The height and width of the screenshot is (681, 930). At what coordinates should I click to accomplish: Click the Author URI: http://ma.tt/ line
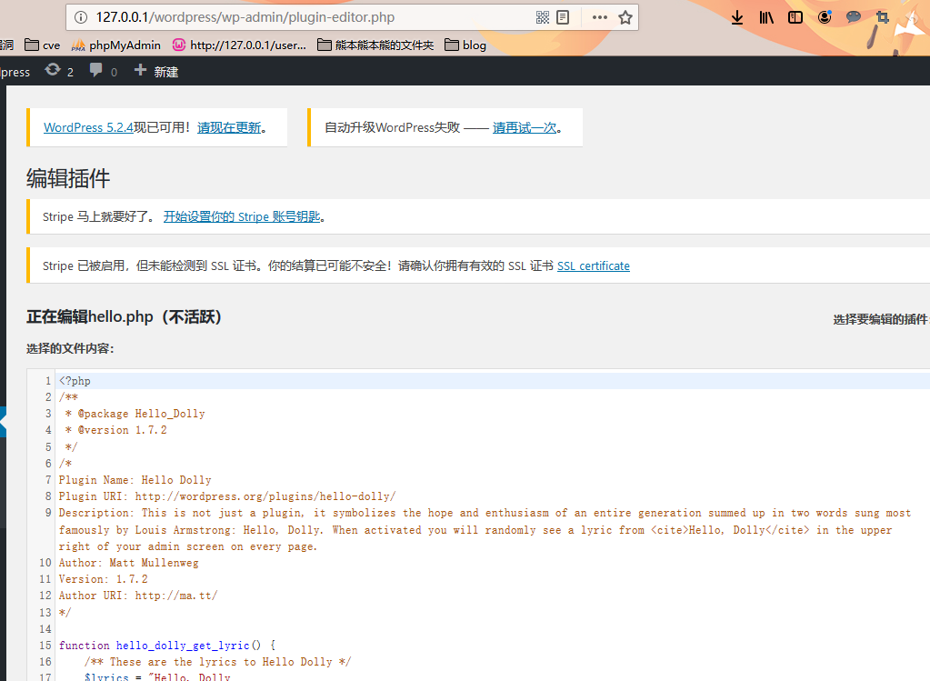coord(137,596)
